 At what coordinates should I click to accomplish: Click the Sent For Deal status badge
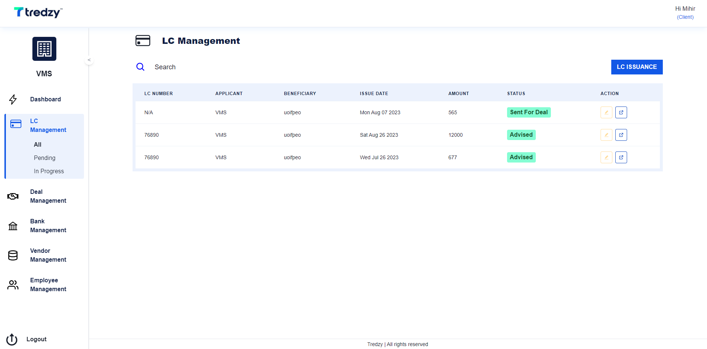pyautogui.click(x=529, y=112)
